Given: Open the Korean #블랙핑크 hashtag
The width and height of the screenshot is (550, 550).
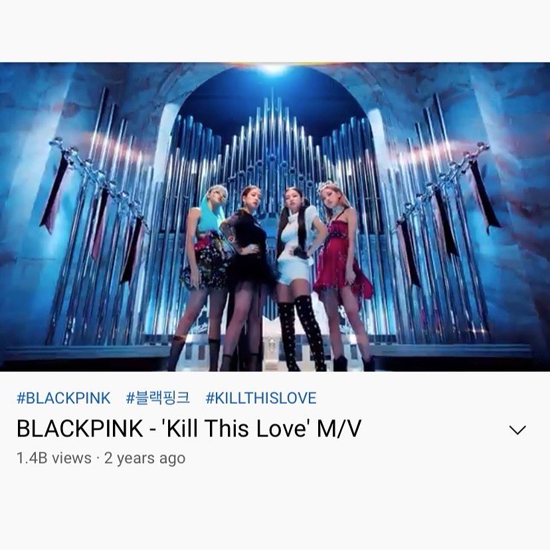Looking at the screenshot, I should (158, 398).
